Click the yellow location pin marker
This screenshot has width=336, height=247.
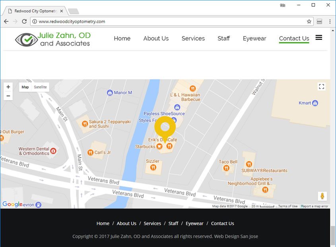click(165, 128)
